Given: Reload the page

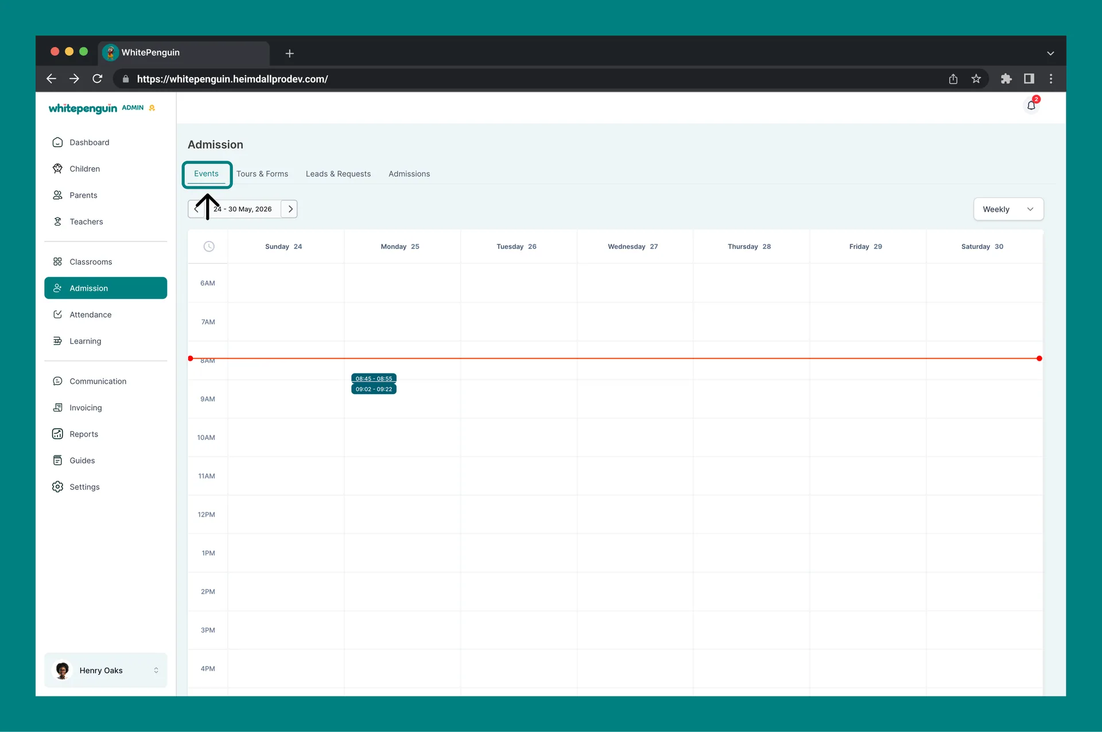Looking at the screenshot, I should point(98,79).
